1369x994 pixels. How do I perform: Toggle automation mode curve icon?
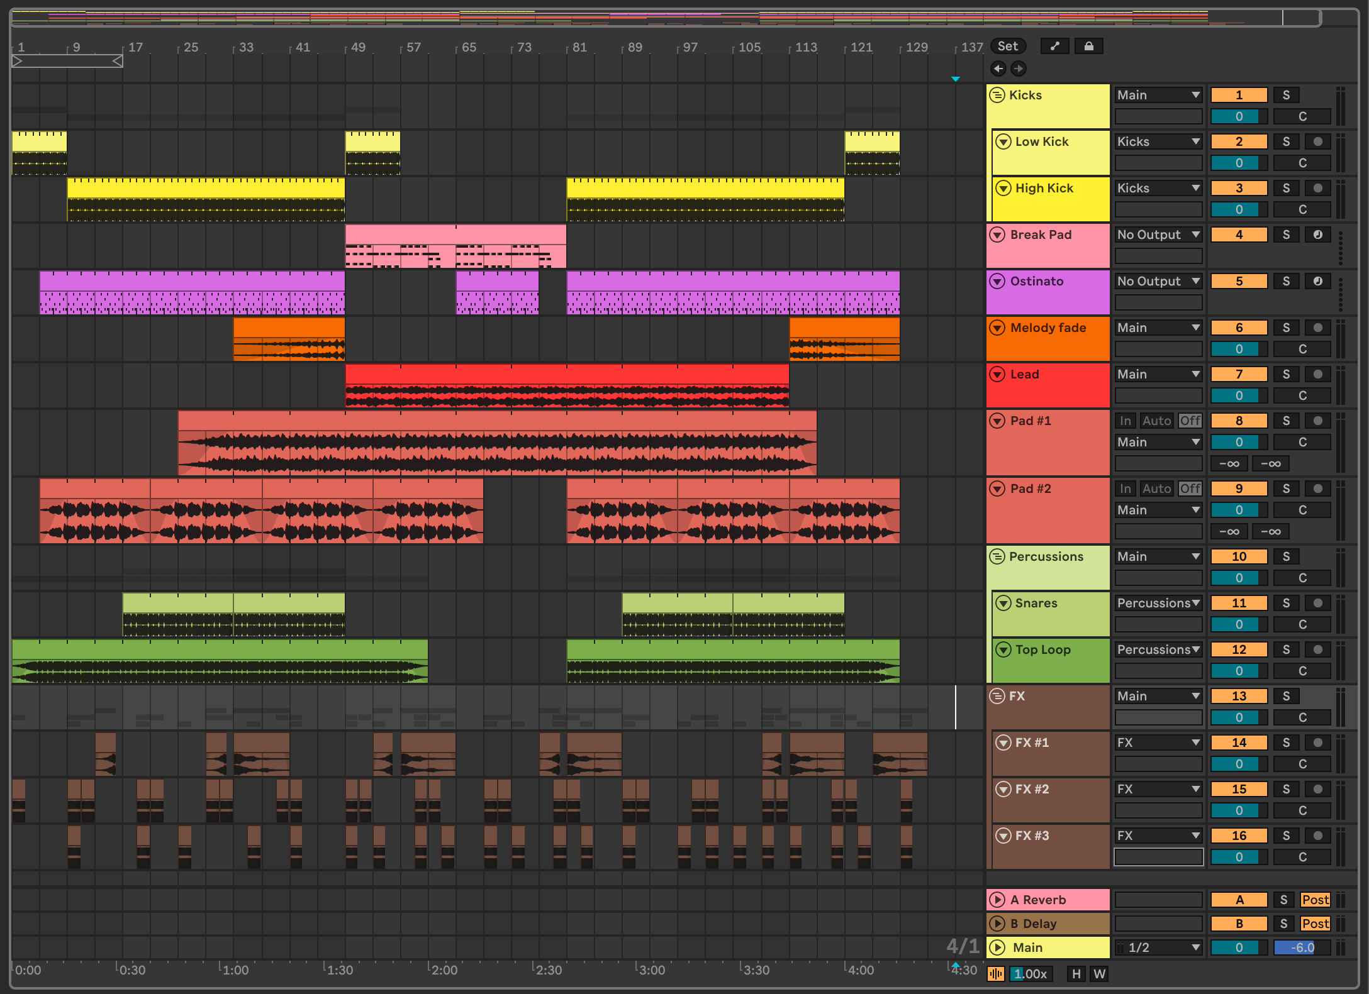[1055, 46]
